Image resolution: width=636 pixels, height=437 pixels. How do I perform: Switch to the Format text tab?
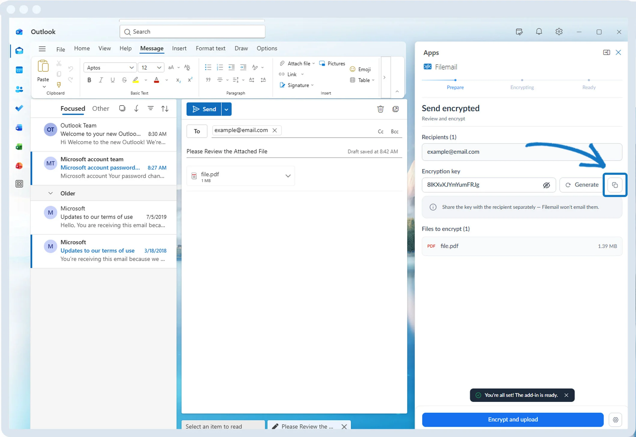pyautogui.click(x=211, y=48)
